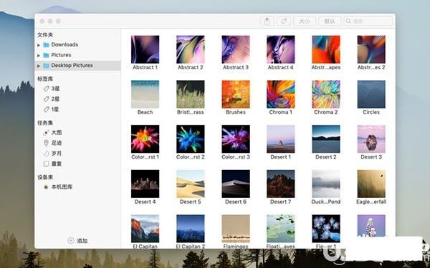Select the Abstract 4 thumbnail
The width and height of the screenshot is (430, 268).
(280, 49)
